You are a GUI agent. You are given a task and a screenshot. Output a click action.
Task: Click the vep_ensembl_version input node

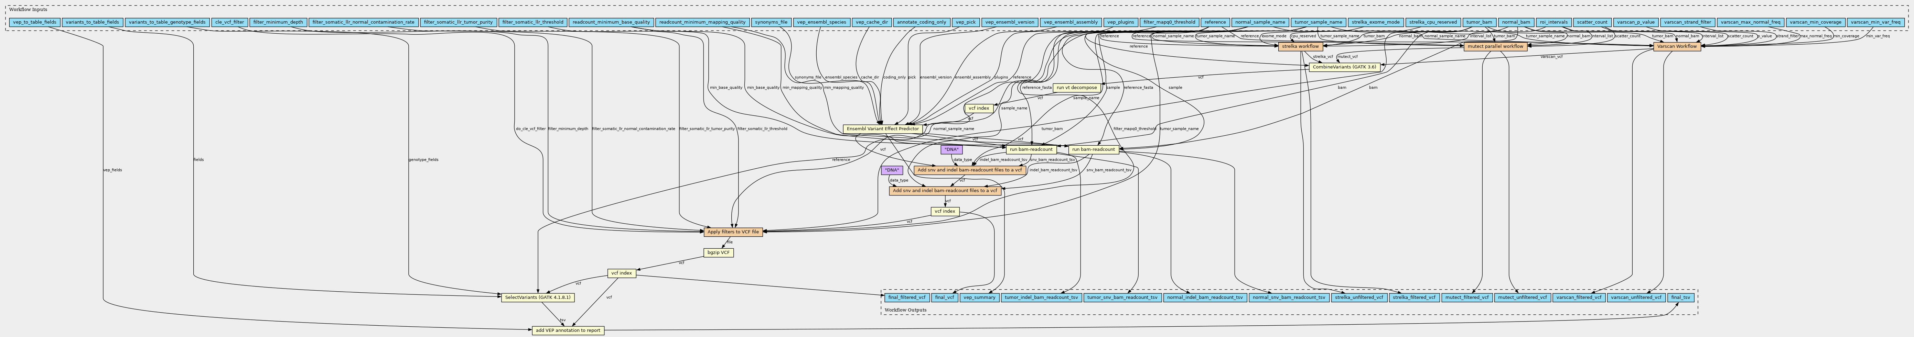[1010, 22]
